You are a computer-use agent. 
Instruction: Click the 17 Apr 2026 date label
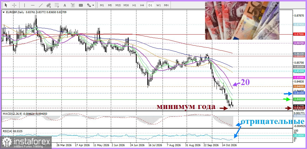82,145
